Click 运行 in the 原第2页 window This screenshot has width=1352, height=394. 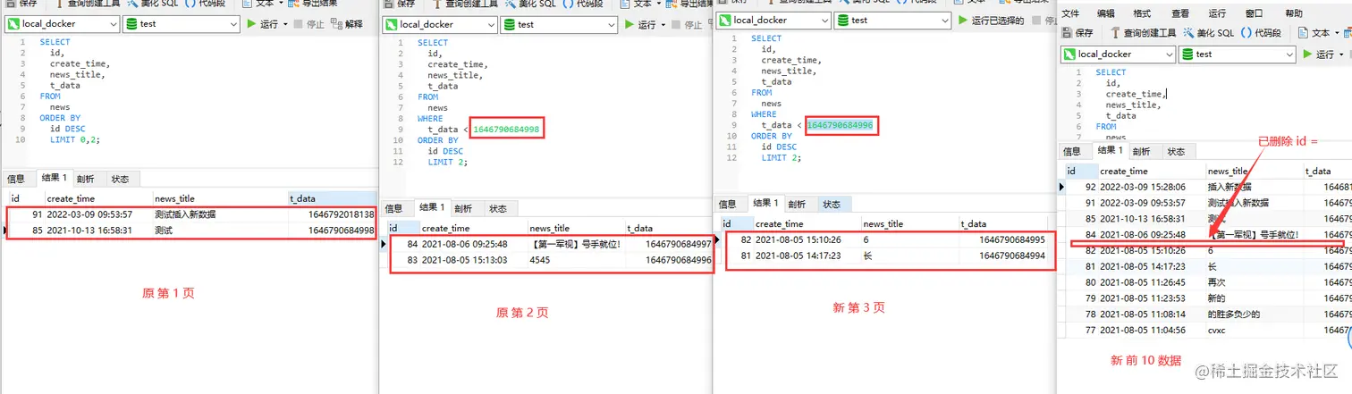click(x=641, y=25)
